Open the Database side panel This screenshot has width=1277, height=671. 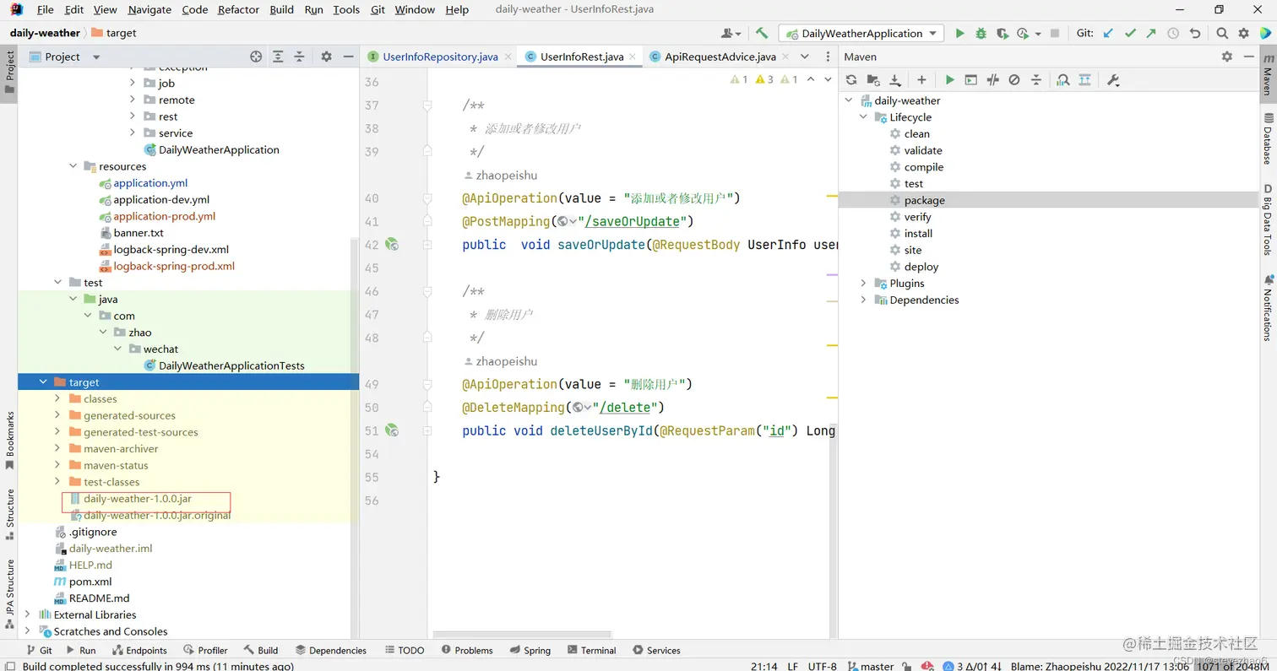(1268, 139)
